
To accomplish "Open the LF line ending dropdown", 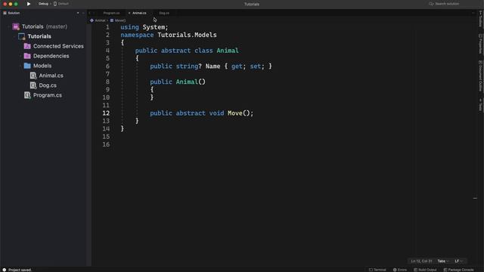I will click(x=459, y=261).
